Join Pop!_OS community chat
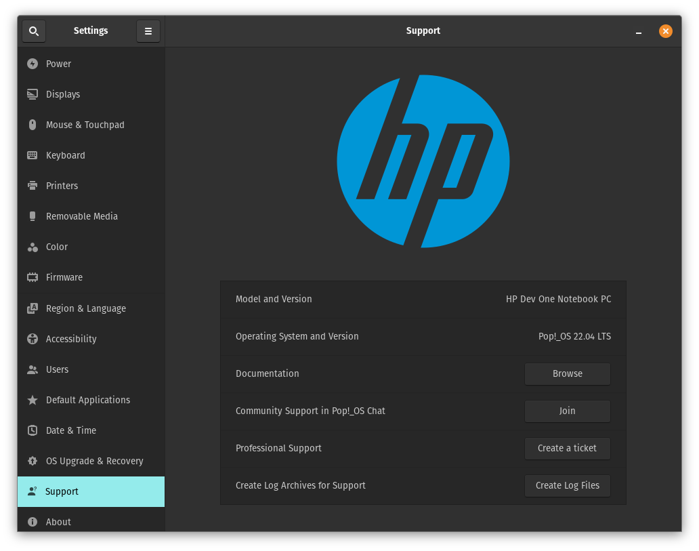Viewport: 699px width, 551px height. pos(568,411)
